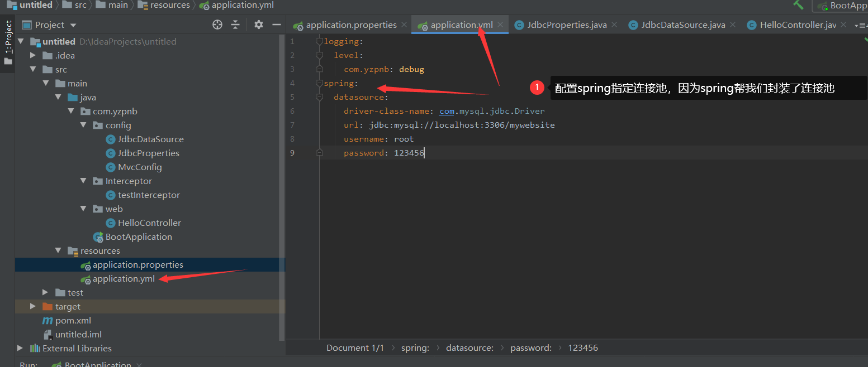
Task: Fold the spring block in gutter
Action: click(319, 83)
